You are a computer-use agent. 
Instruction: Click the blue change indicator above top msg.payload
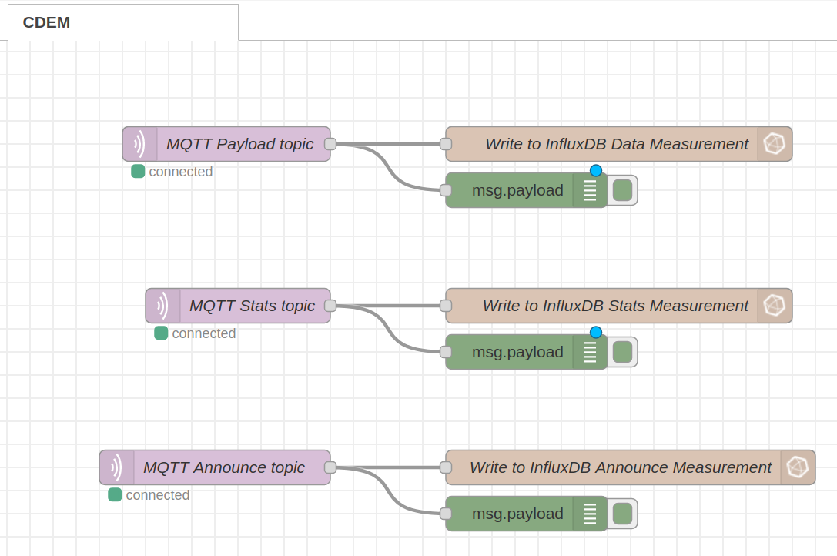595,170
